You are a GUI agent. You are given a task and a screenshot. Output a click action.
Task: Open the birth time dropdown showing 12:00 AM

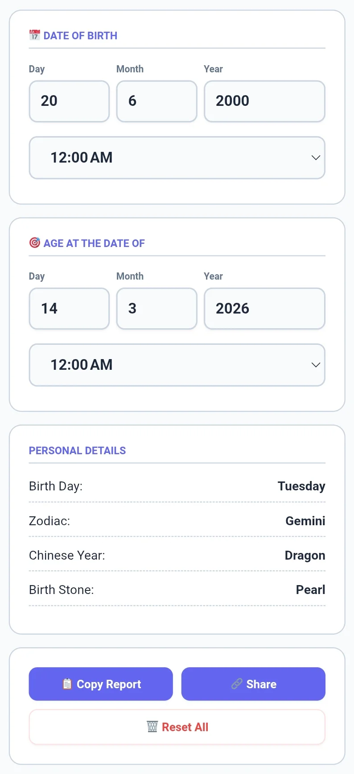point(177,158)
